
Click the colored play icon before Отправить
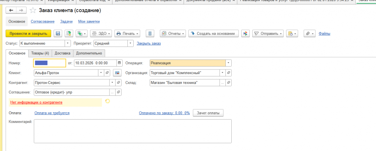246,34
